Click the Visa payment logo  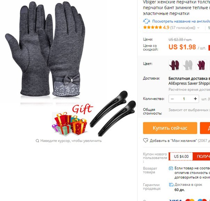click(176, 200)
